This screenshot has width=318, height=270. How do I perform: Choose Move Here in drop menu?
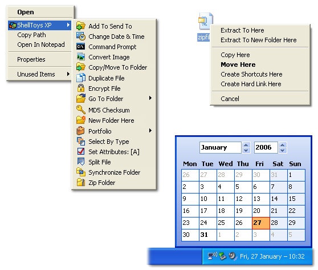coord(238,65)
